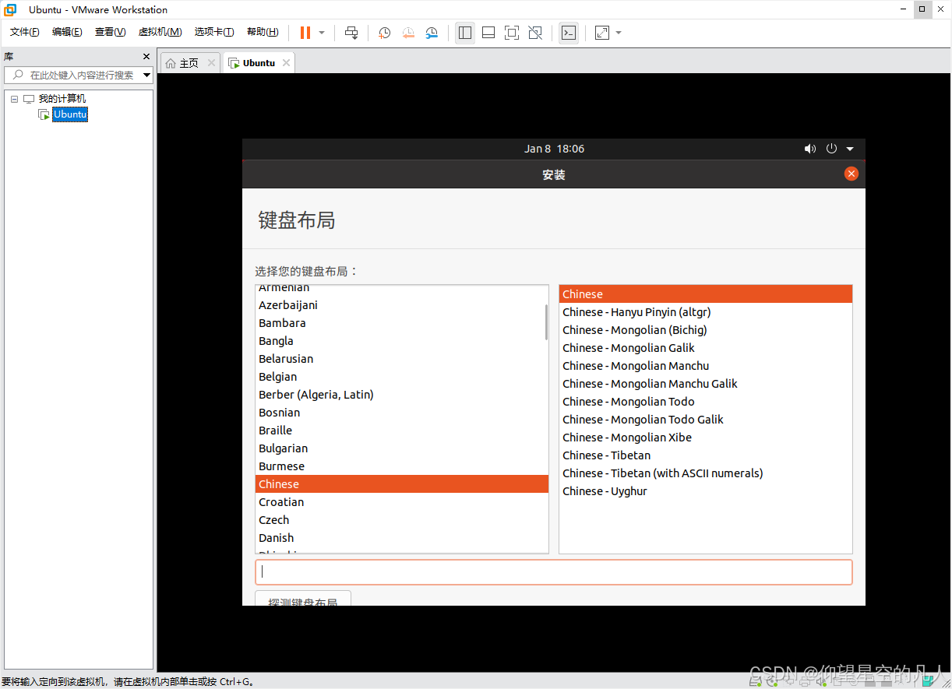
Task: Select Chinese - Hanyu Pinyin (altgr) variant
Action: pos(706,312)
